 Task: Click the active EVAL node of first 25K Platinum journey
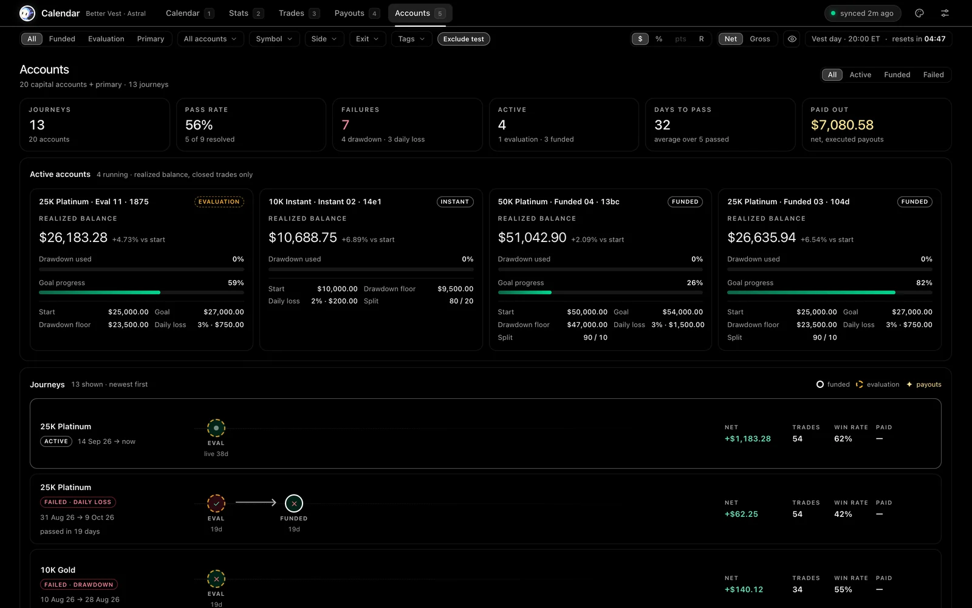pyautogui.click(x=216, y=428)
